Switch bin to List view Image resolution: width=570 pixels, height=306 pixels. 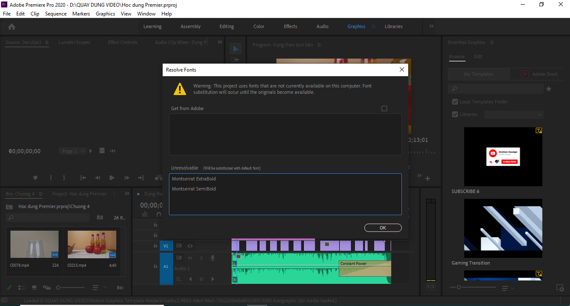pyautogui.click(x=22, y=288)
